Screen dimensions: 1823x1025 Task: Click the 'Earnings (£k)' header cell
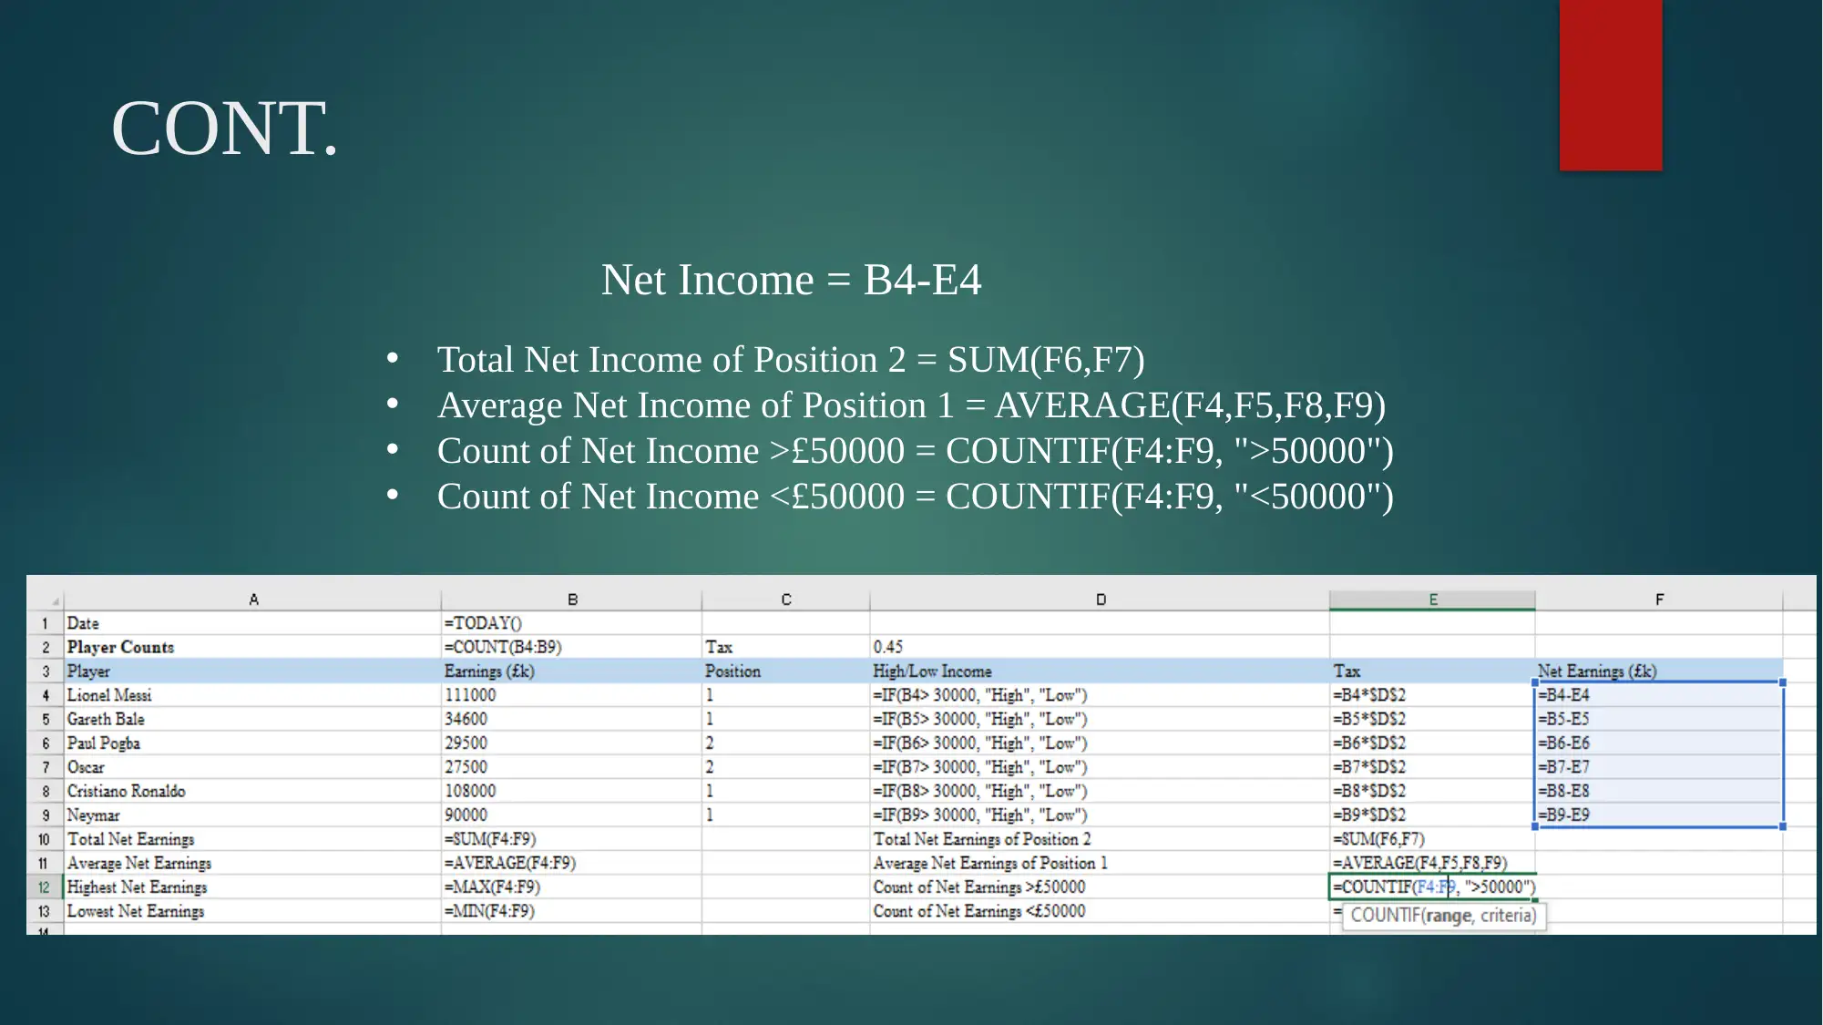point(572,671)
